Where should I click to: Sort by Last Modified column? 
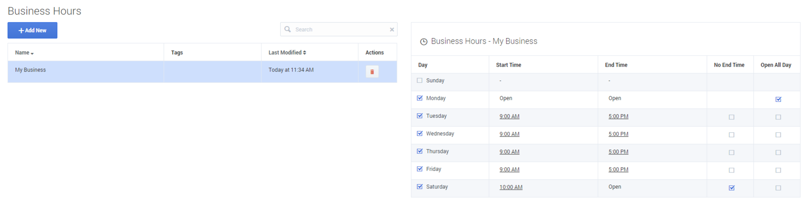tap(287, 53)
